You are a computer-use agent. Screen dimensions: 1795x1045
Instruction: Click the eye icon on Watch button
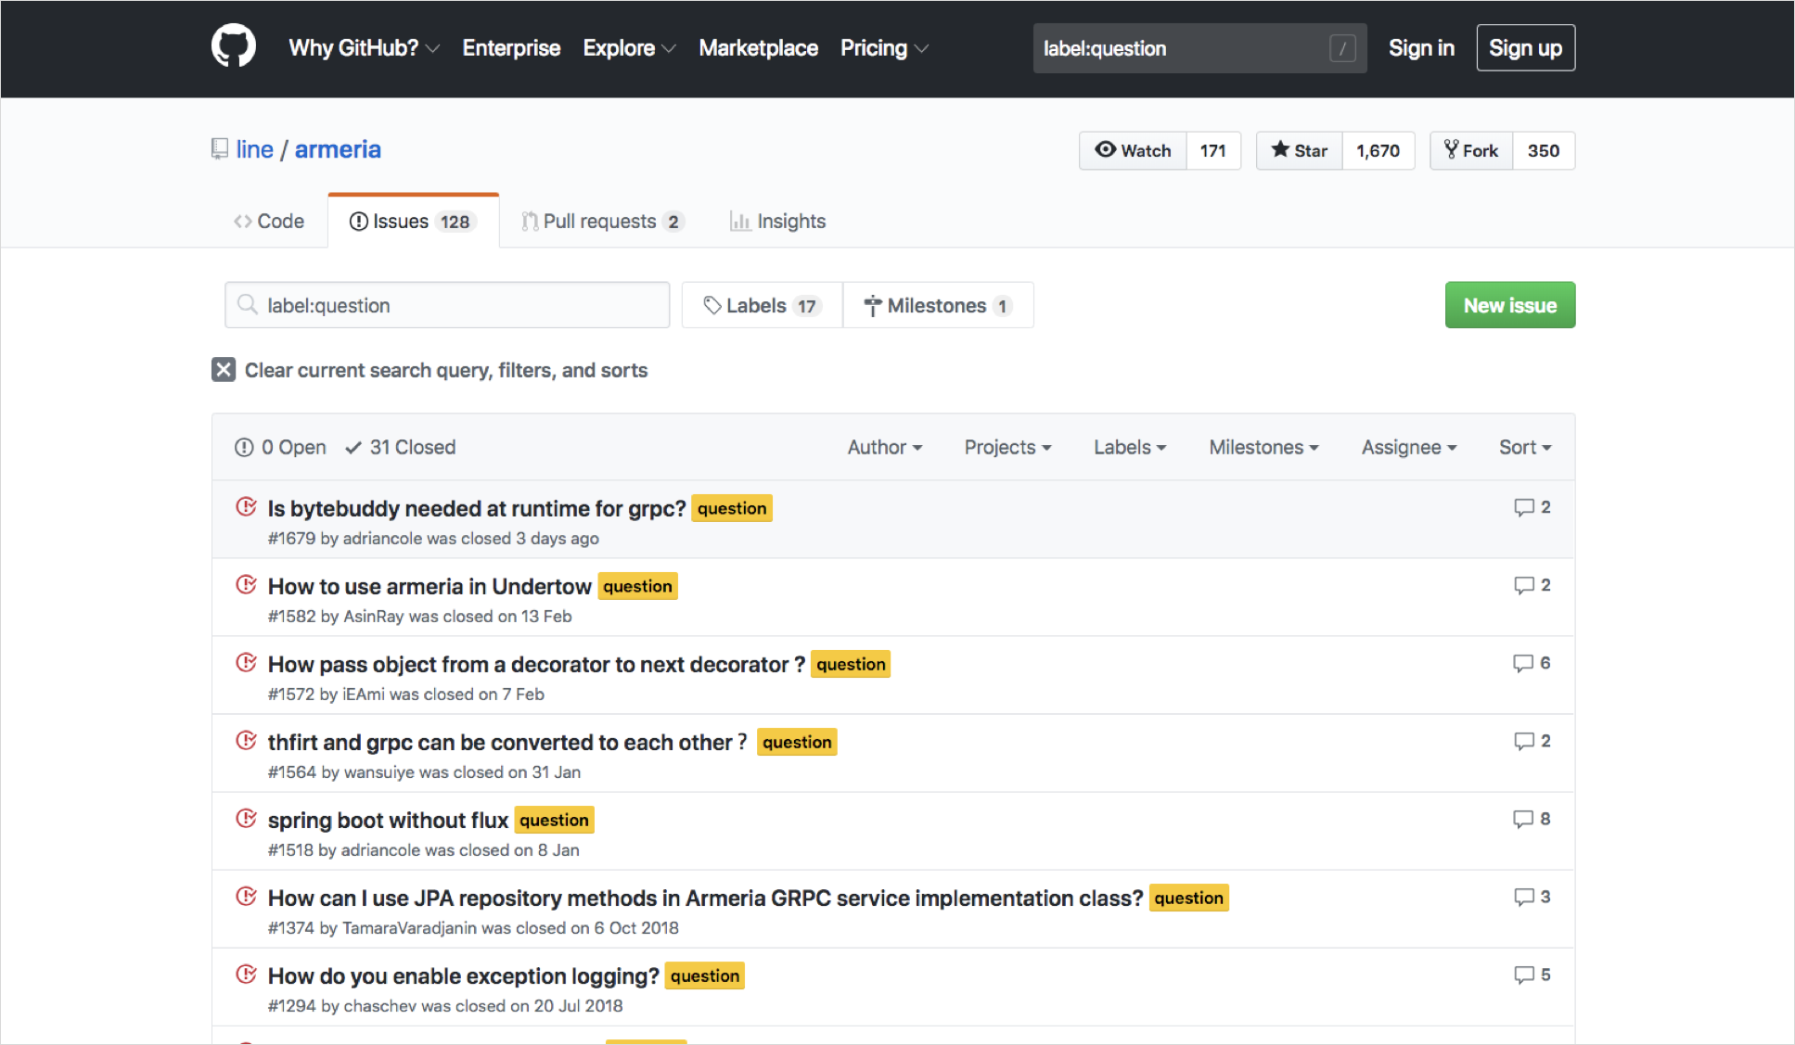click(1105, 149)
